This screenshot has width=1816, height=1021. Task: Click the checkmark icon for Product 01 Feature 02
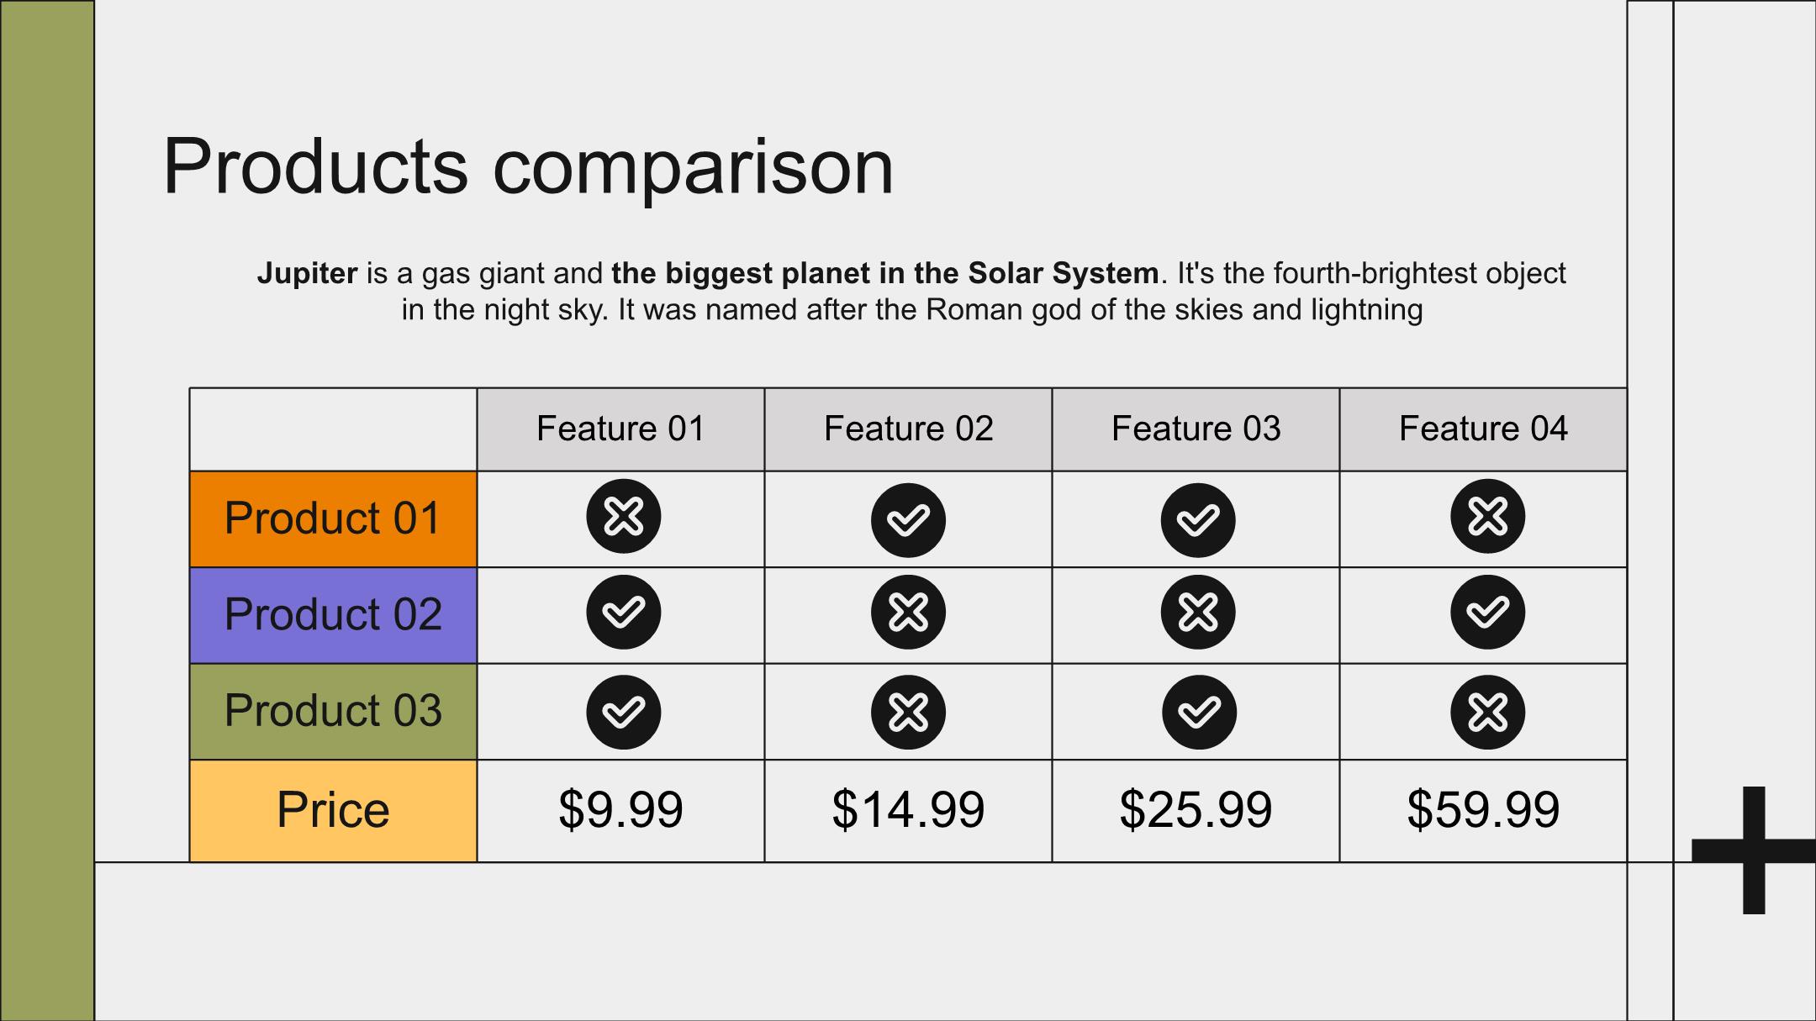908,520
